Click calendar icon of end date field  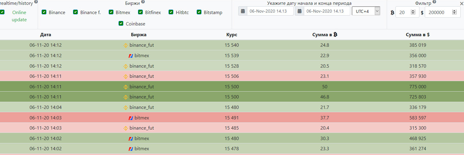click(x=300, y=11)
